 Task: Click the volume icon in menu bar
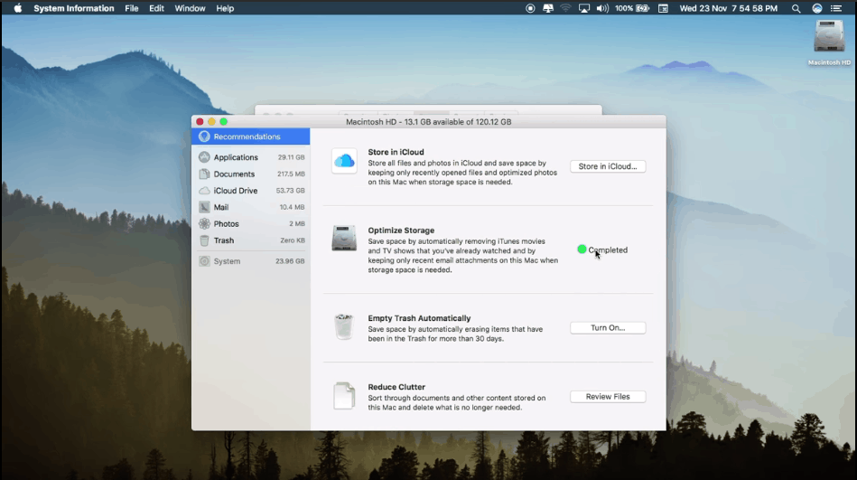point(602,8)
